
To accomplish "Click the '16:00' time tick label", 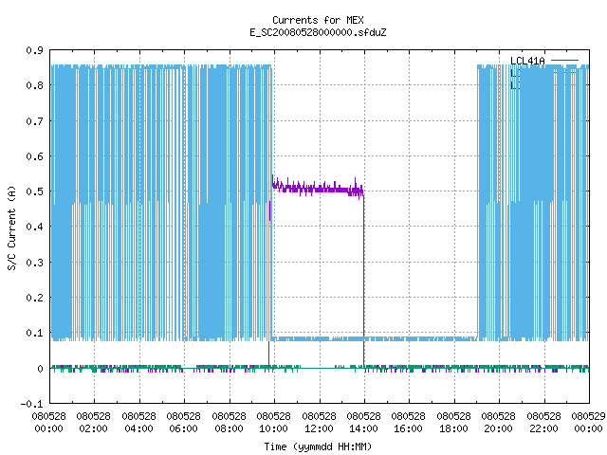I will tap(409, 429).
